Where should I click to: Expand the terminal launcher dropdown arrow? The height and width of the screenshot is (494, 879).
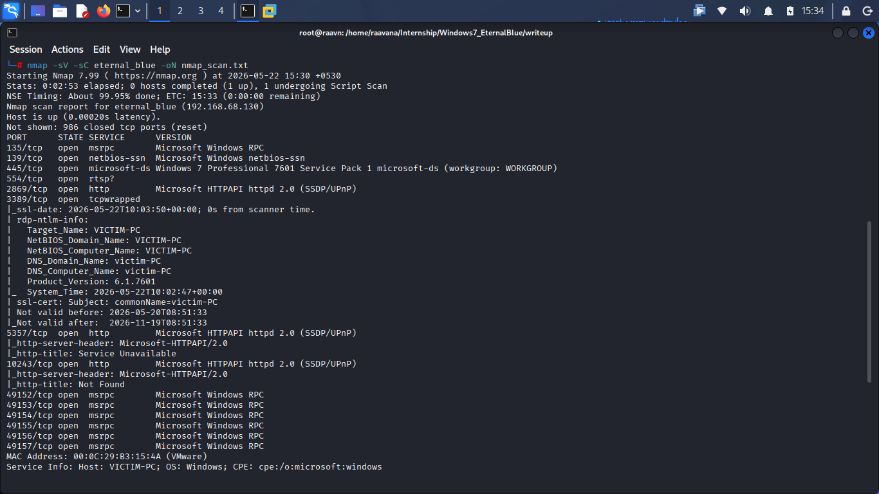tap(138, 11)
